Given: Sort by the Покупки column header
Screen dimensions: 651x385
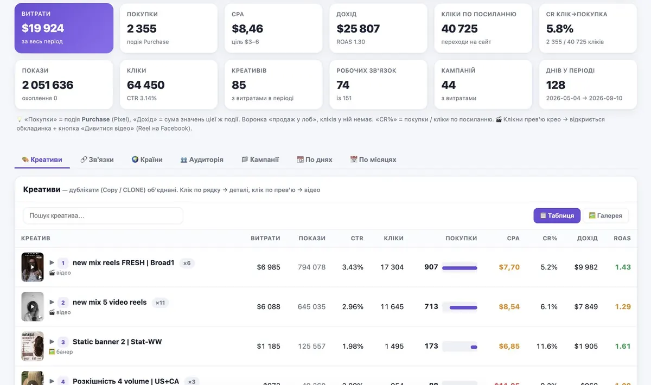Looking at the screenshot, I should tap(461, 238).
